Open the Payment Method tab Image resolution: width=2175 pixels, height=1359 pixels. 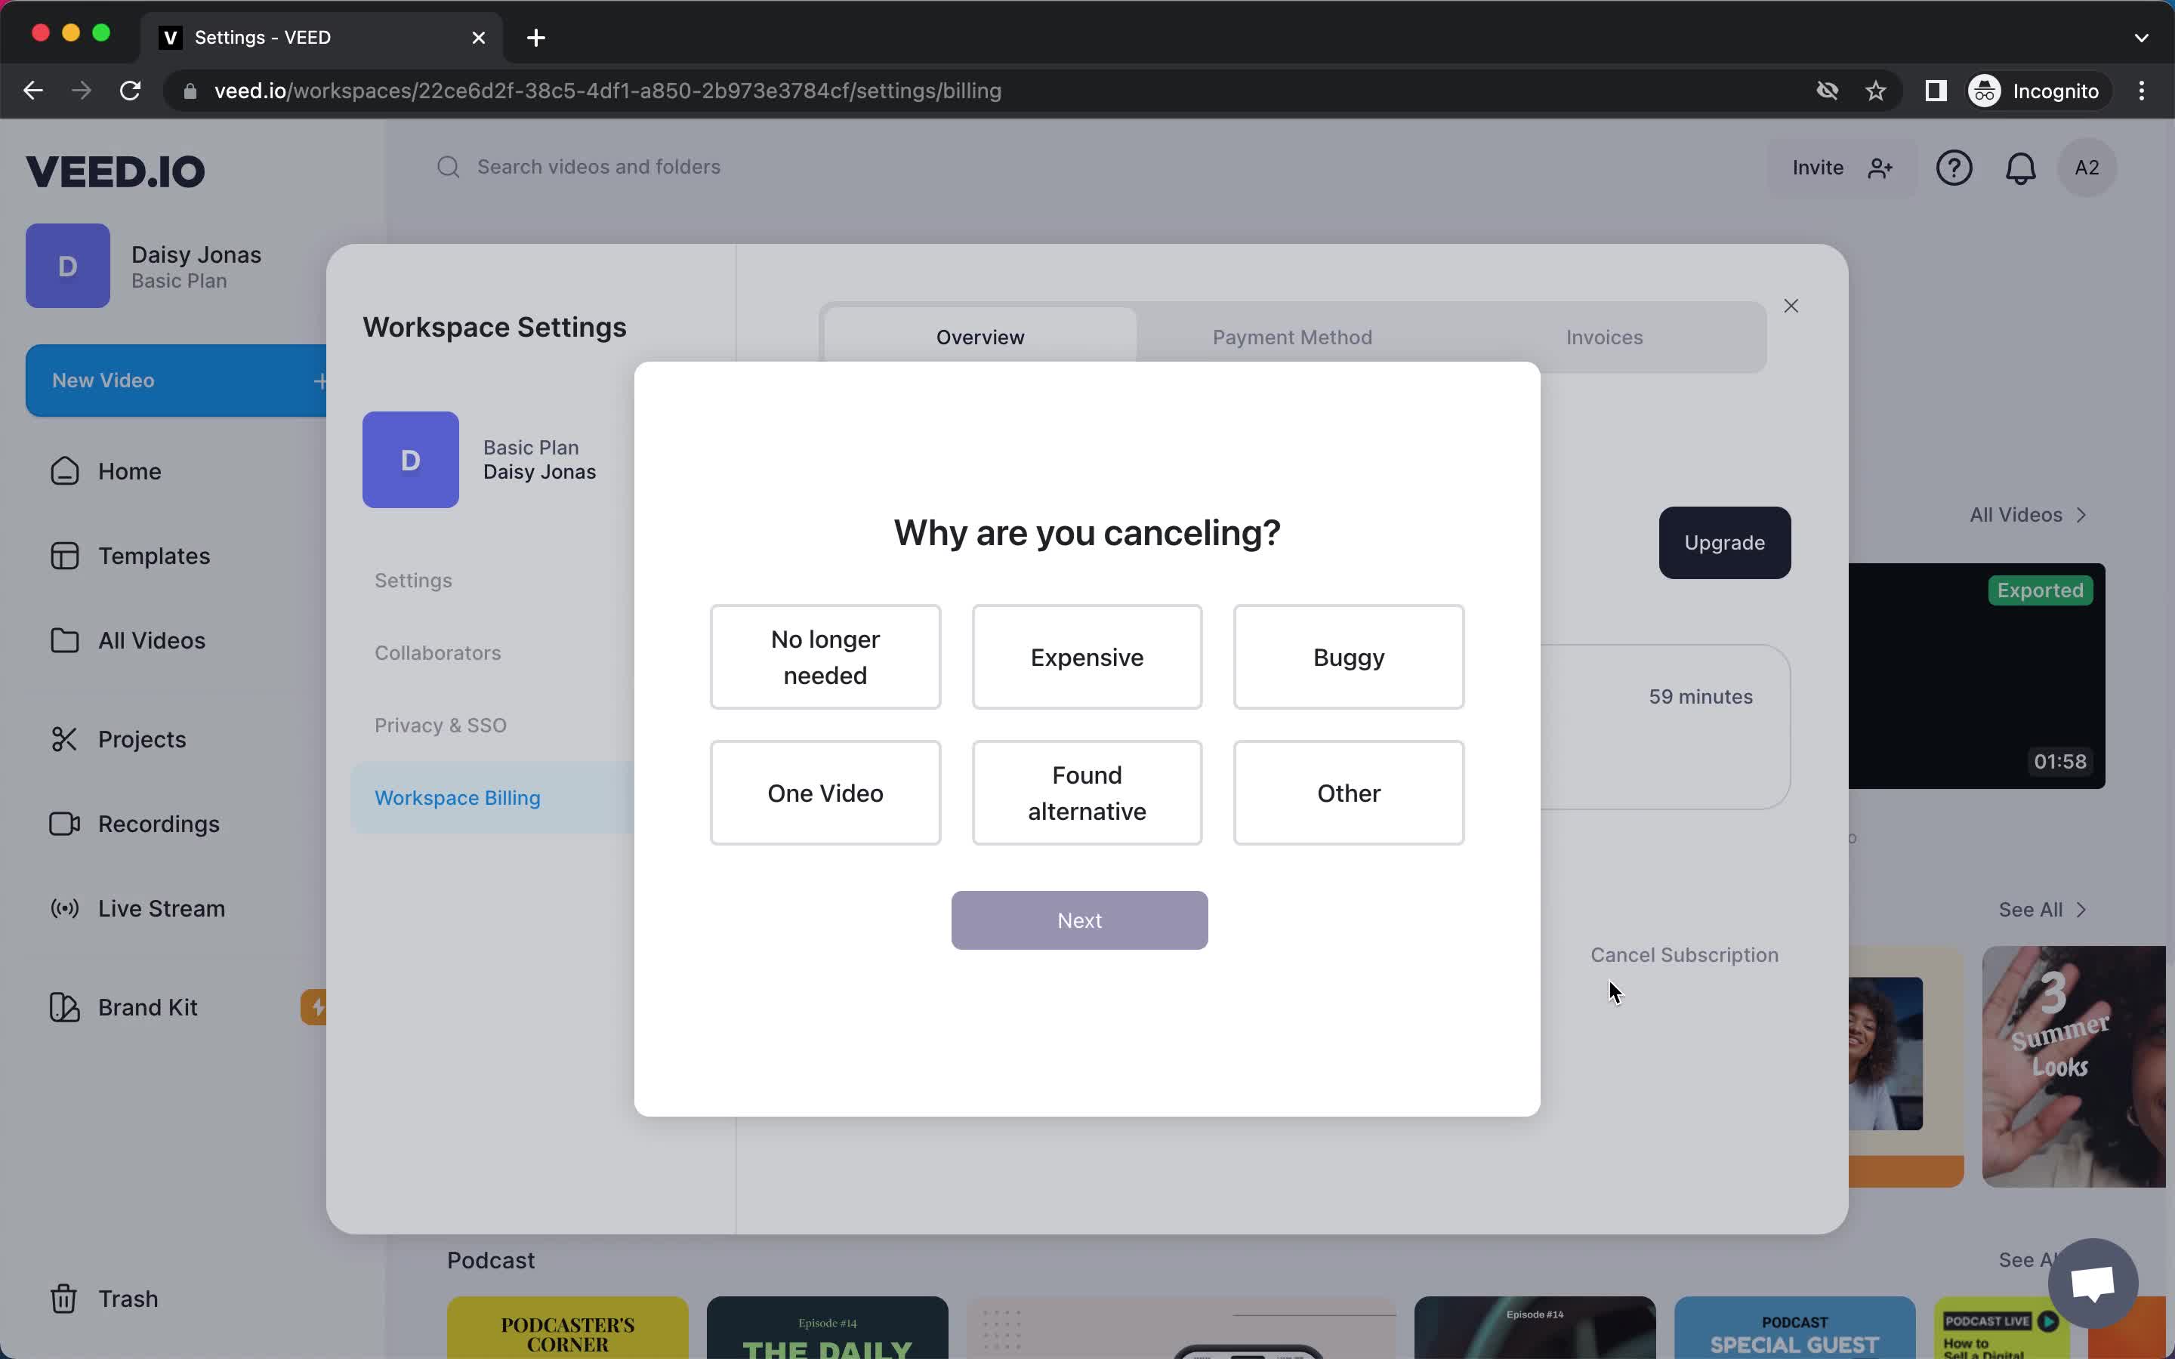1291,337
